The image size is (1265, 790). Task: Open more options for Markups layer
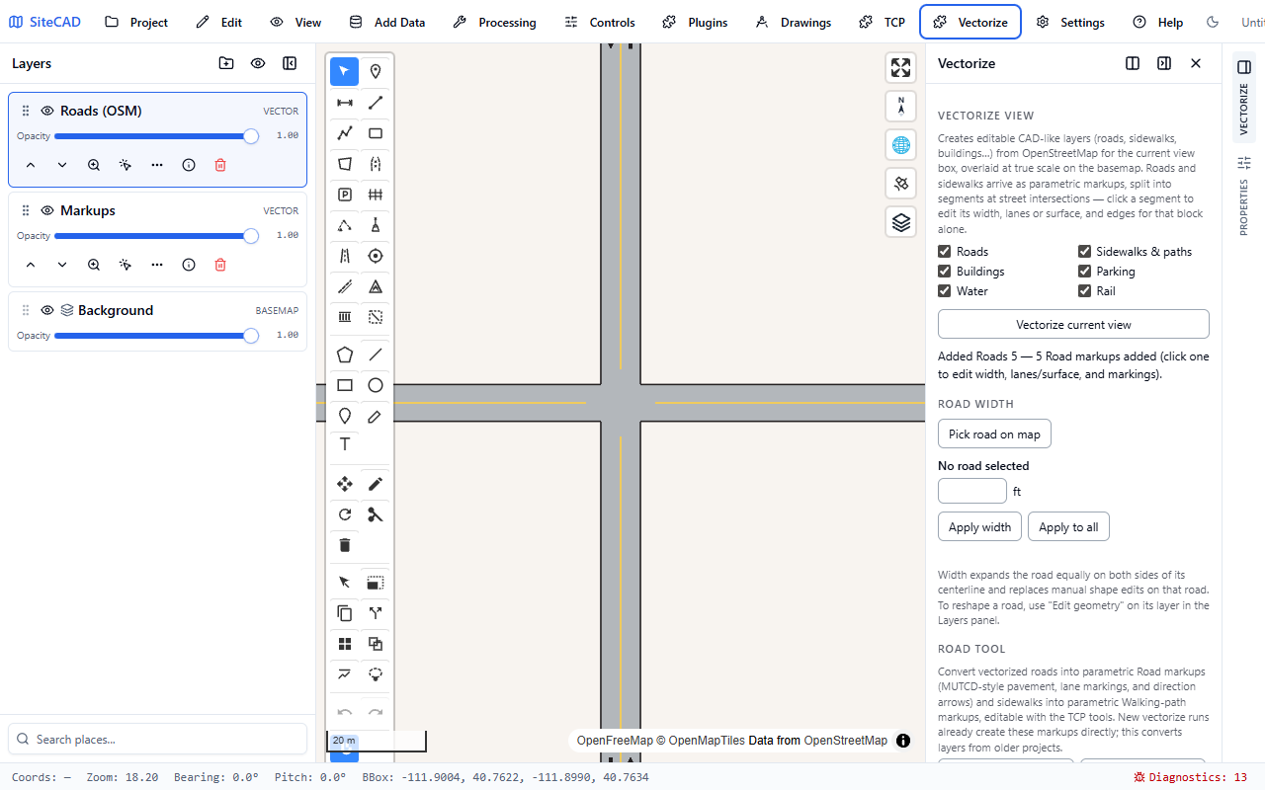click(157, 265)
